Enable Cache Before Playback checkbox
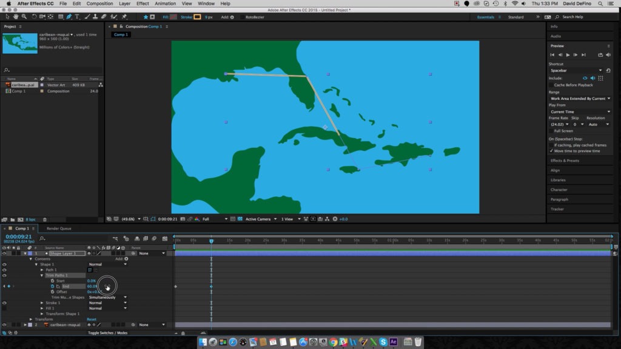Image resolution: width=621 pixels, height=349 pixels. point(551,85)
